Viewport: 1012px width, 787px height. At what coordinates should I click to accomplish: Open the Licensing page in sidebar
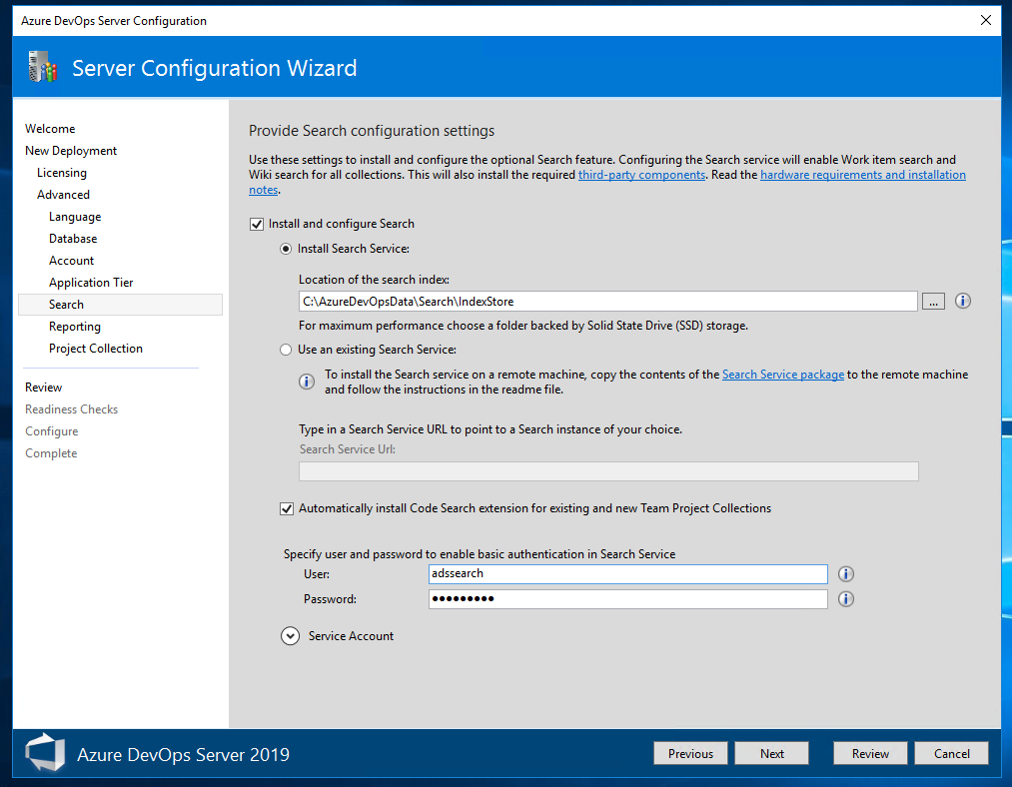pyautogui.click(x=62, y=173)
